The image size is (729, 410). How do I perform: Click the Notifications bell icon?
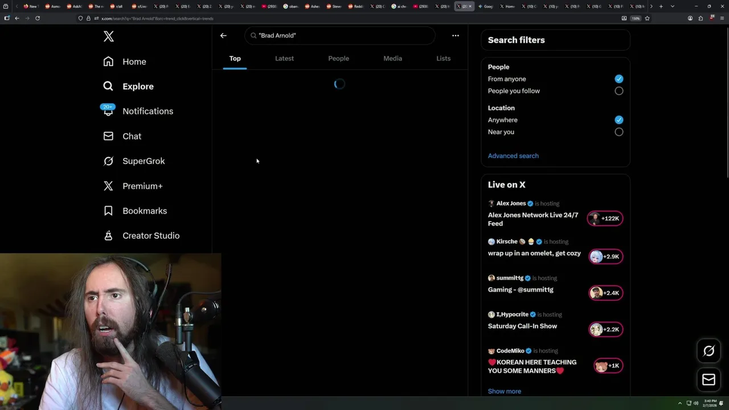(108, 112)
